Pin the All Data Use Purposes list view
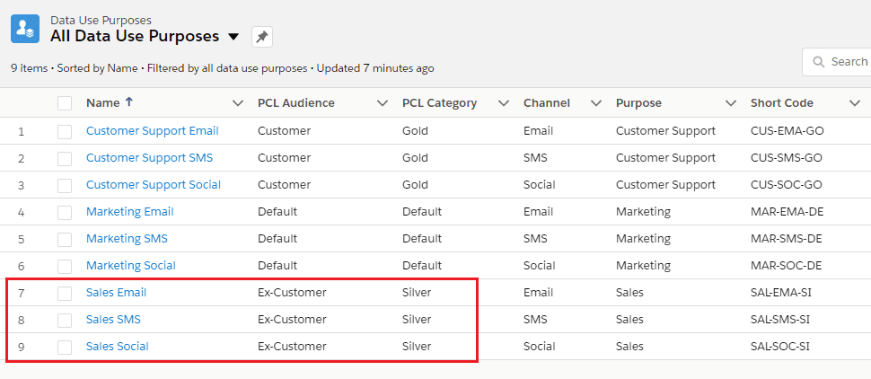 (x=261, y=37)
